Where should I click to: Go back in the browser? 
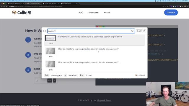2,6
